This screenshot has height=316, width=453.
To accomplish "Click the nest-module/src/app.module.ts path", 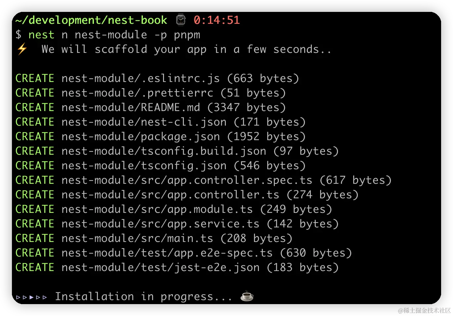I will coord(157,209).
